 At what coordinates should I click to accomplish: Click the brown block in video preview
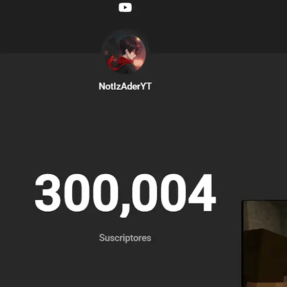click(265, 256)
